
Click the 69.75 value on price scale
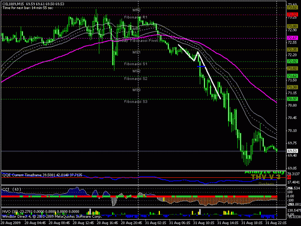292,143
